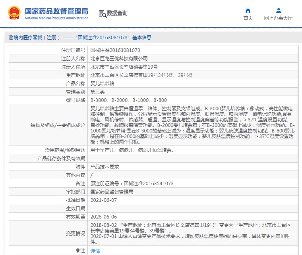Click the 变更情况 row label
The width and height of the screenshot is (302, 255).
coord(75,234)
